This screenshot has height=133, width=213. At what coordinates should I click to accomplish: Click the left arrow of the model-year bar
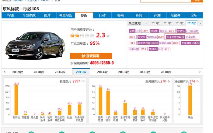[5, 72]
